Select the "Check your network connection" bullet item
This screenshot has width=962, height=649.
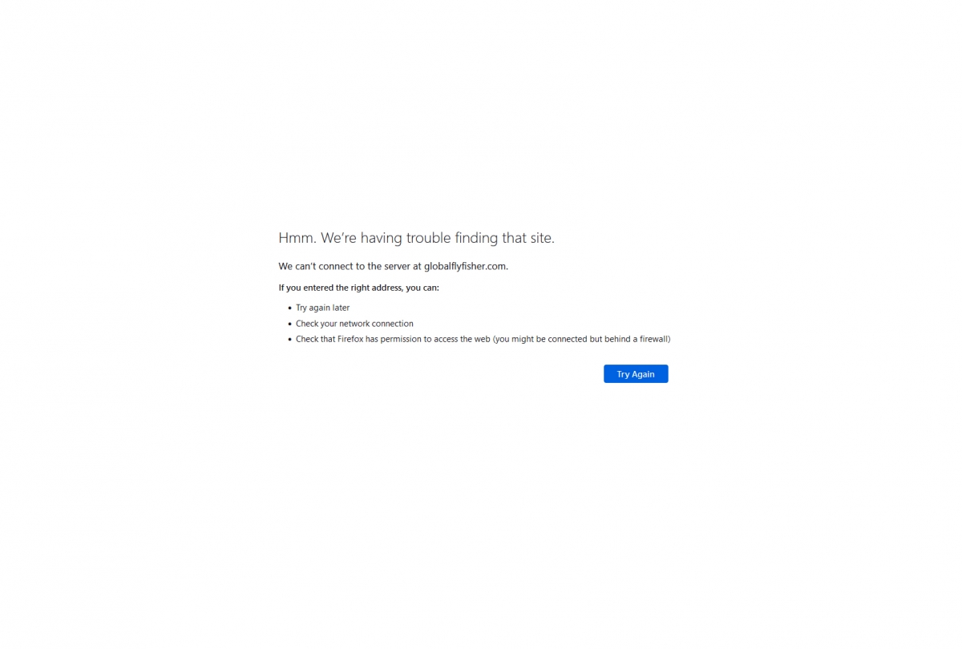354,324
